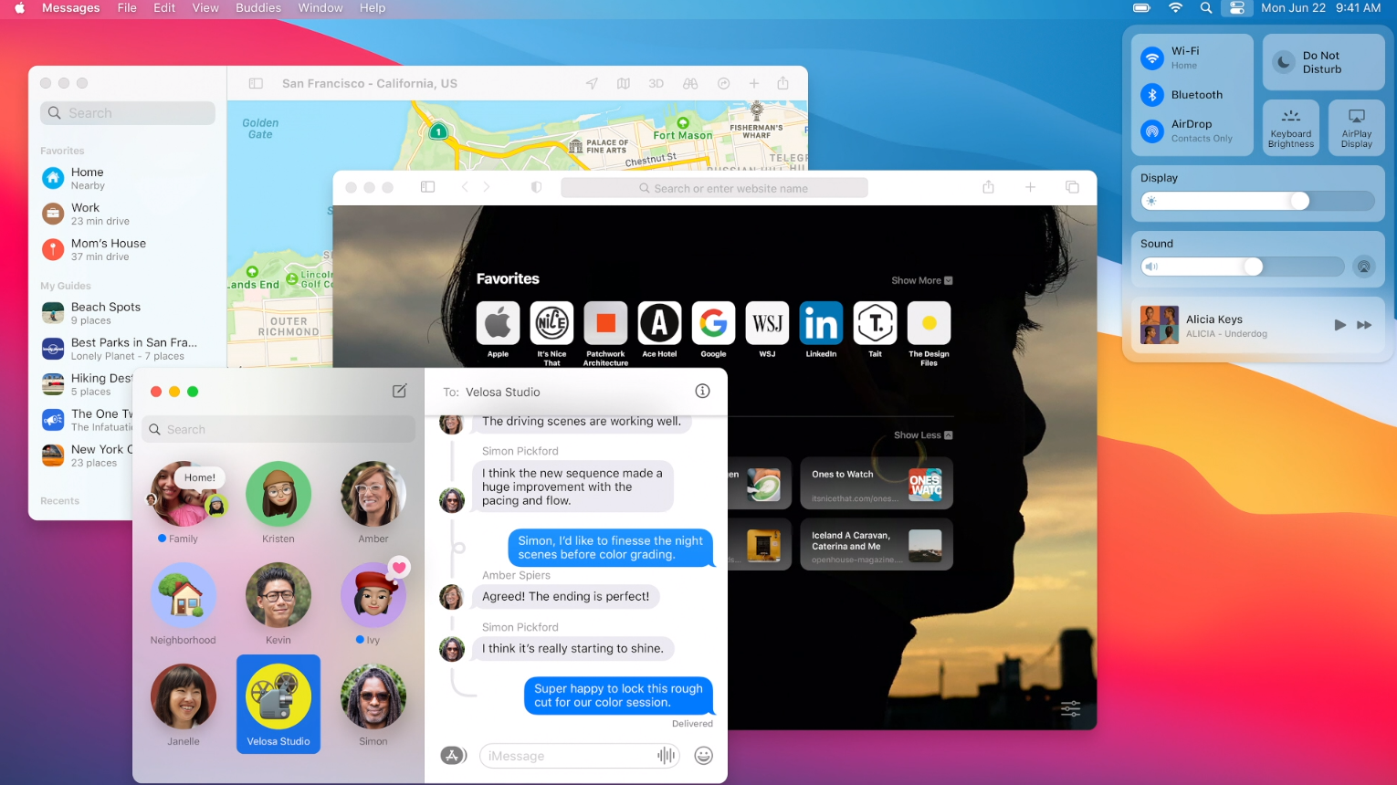The height and width of the screenshot is (785, 1397).
Task: Open the LinkedIn favorite
Action: coord(821,324)
